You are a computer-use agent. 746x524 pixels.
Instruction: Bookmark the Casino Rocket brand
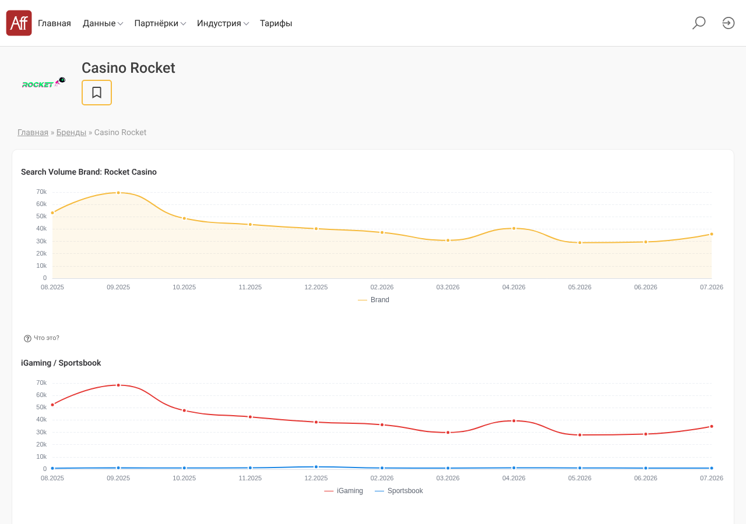pyautogui.click(x=97, y=93)
